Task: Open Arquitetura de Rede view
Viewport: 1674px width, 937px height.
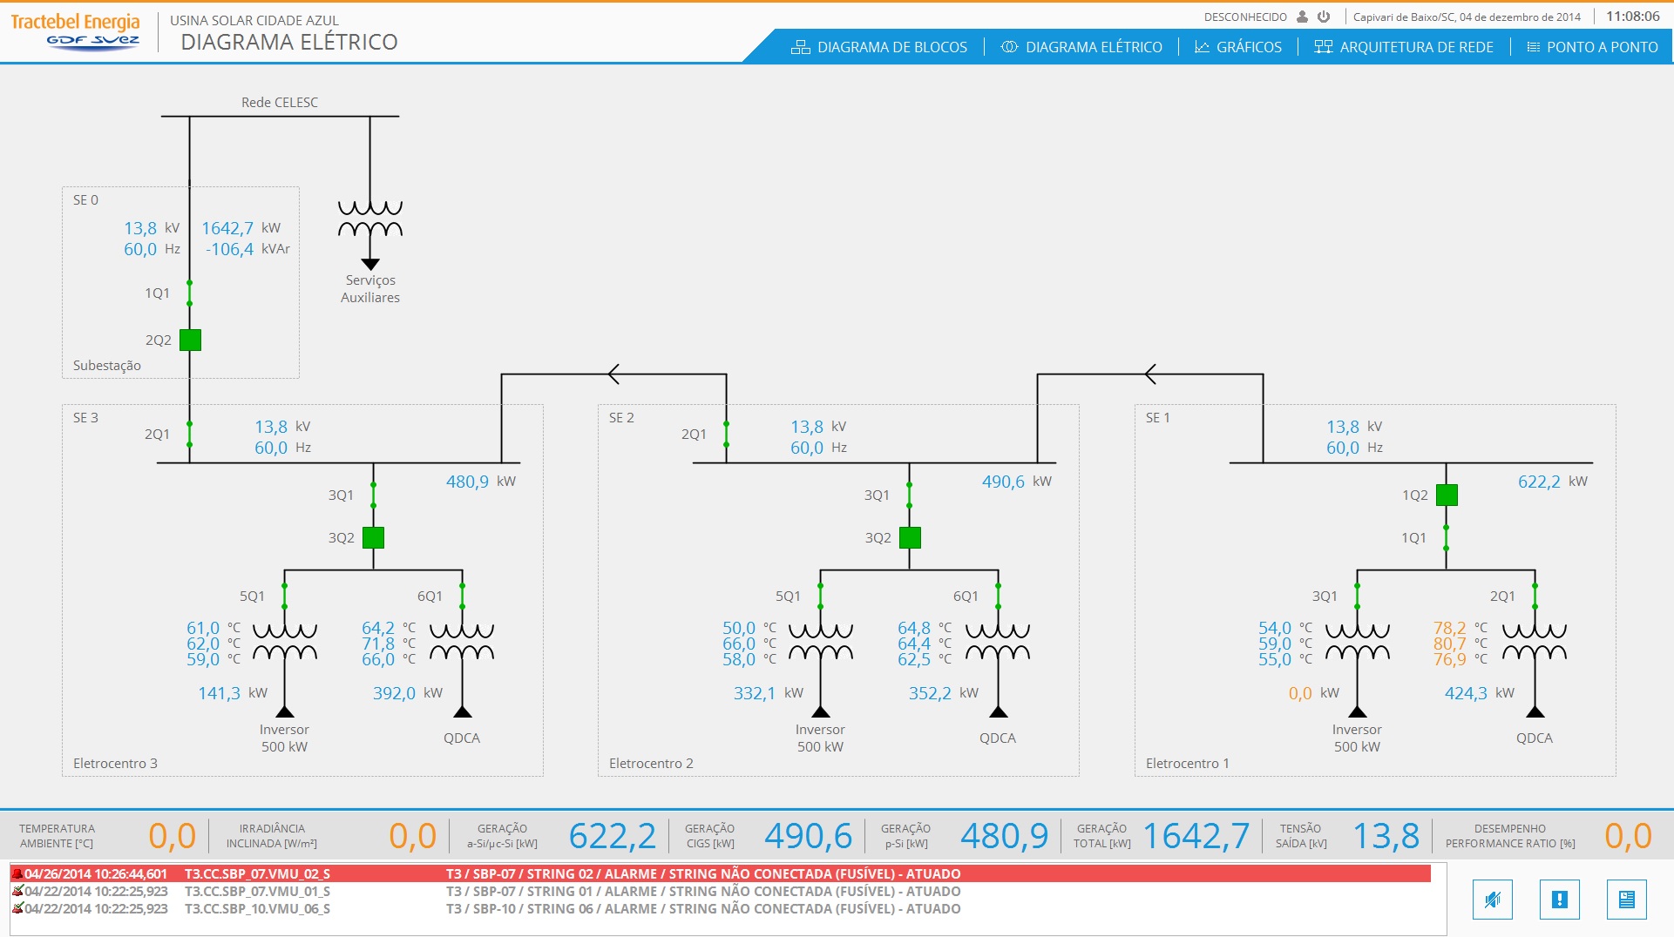Action: (x=1404, y=47)
